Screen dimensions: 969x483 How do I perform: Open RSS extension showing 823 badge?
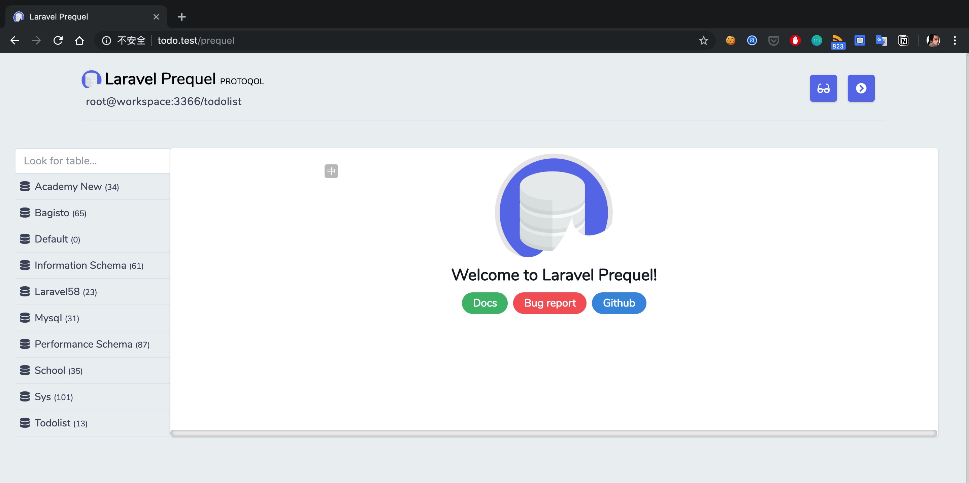point(838,42)
